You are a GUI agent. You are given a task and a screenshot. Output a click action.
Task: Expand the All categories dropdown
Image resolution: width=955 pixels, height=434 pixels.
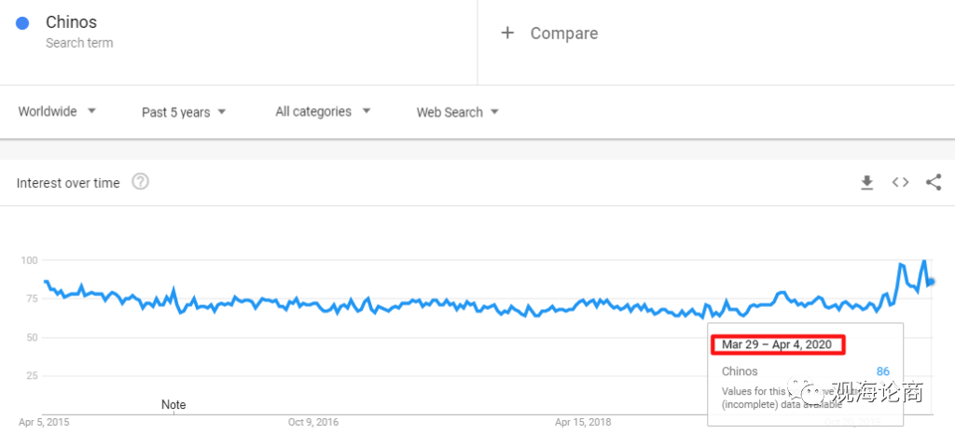click(x=323, y=112)
